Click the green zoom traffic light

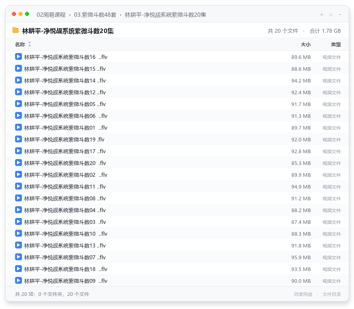27,14
